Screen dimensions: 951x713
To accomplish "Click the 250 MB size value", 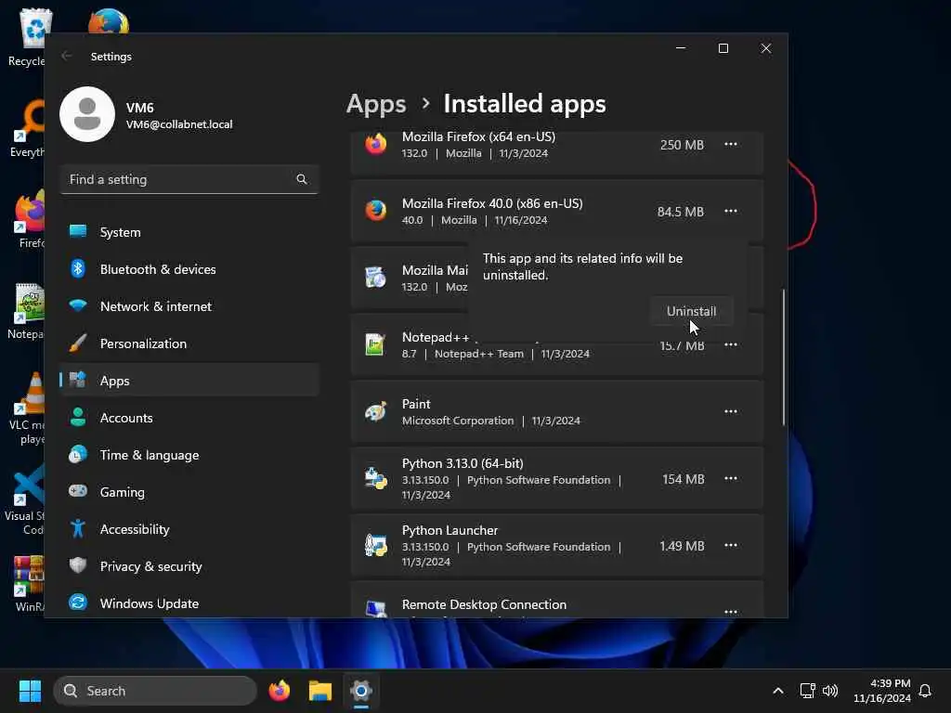I will pyautogui.click(x=682, y=145).
